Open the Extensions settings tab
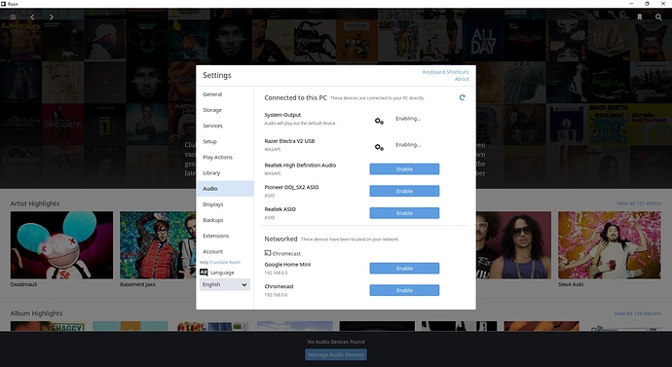This screenshot has height=367, width=672. point(225,236)
